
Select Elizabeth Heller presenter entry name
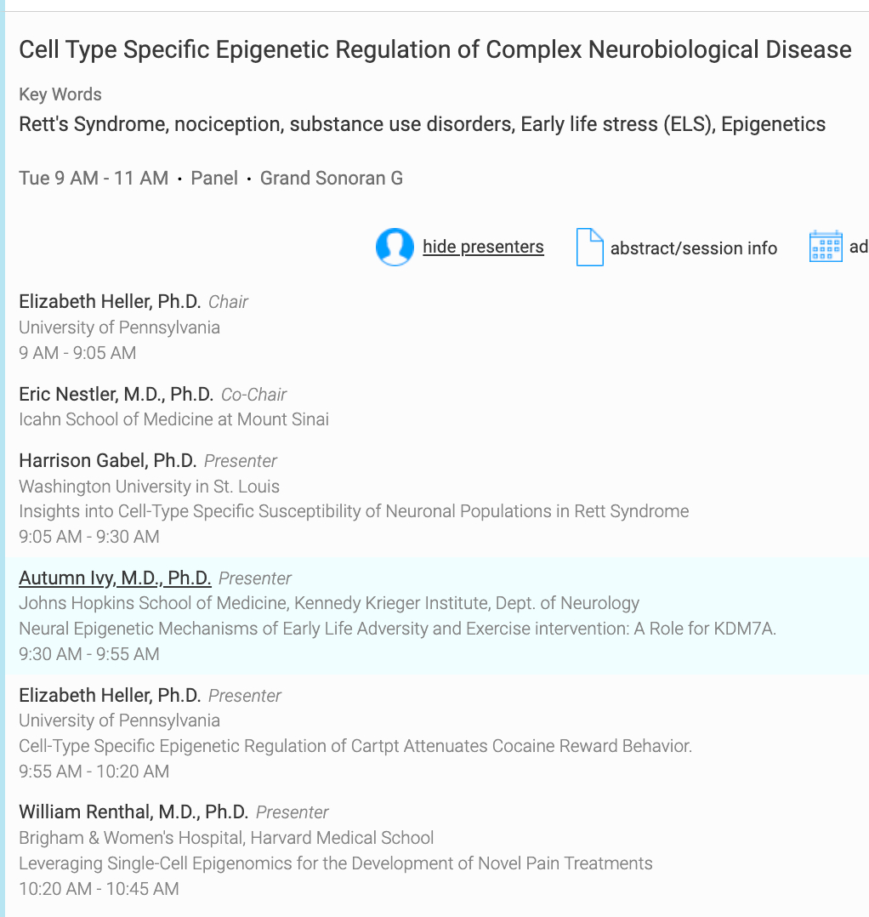point(110,696)
